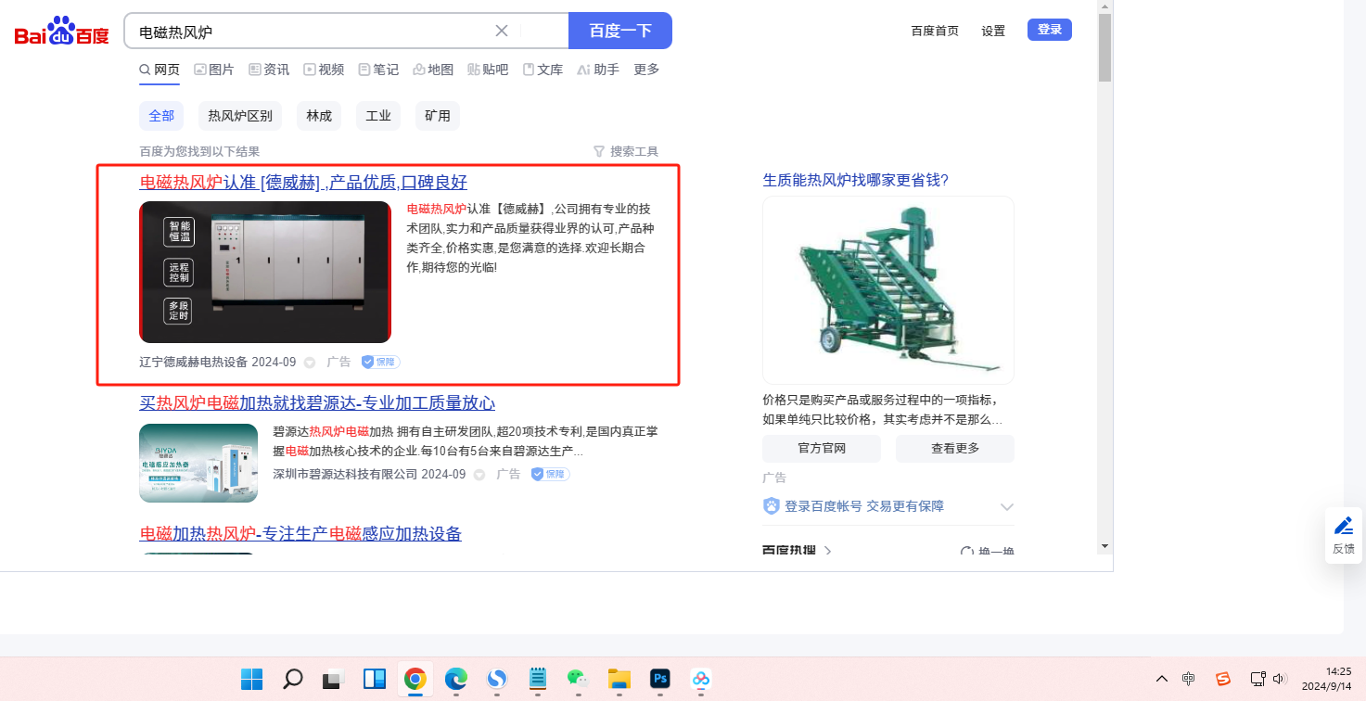1366x701 pixels.
Task: Open the Ai 助手 tab
Action: [598, 70]
